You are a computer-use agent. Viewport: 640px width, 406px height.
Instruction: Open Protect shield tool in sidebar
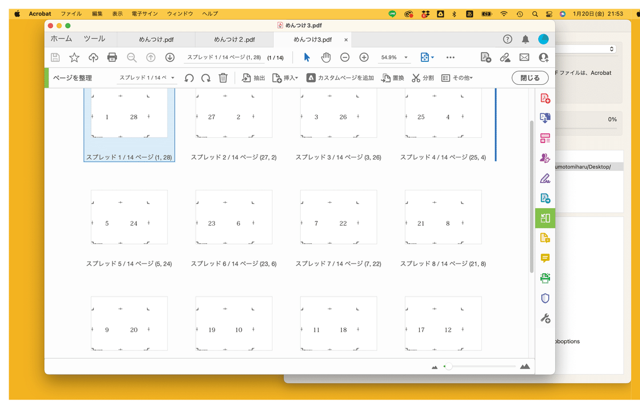coord(545,298)
